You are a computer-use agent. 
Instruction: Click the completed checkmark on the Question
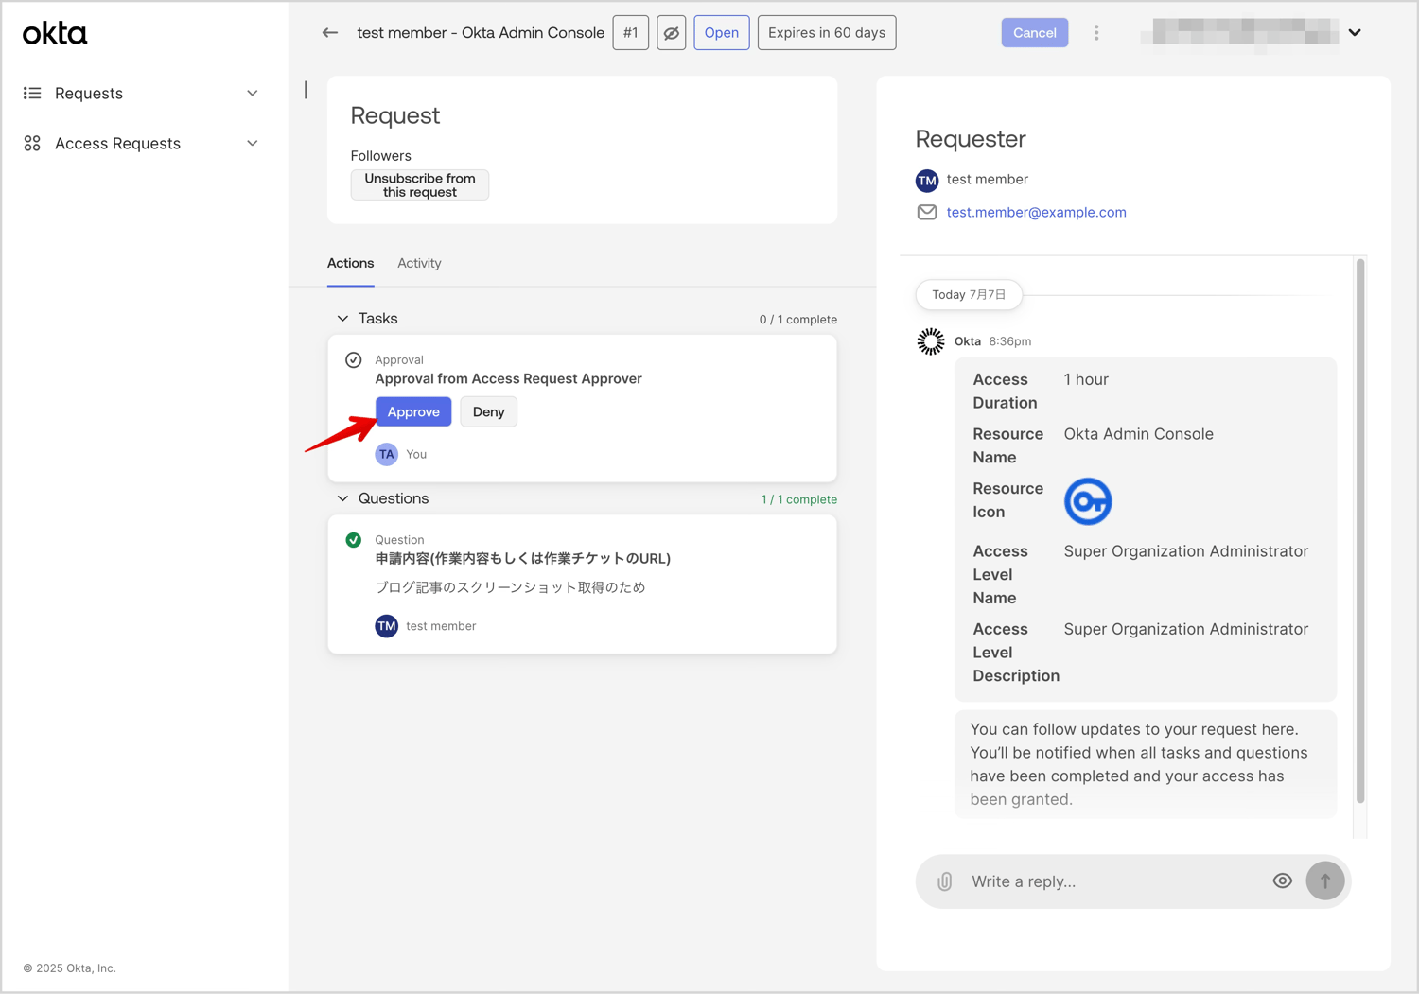tap(354, 539)
